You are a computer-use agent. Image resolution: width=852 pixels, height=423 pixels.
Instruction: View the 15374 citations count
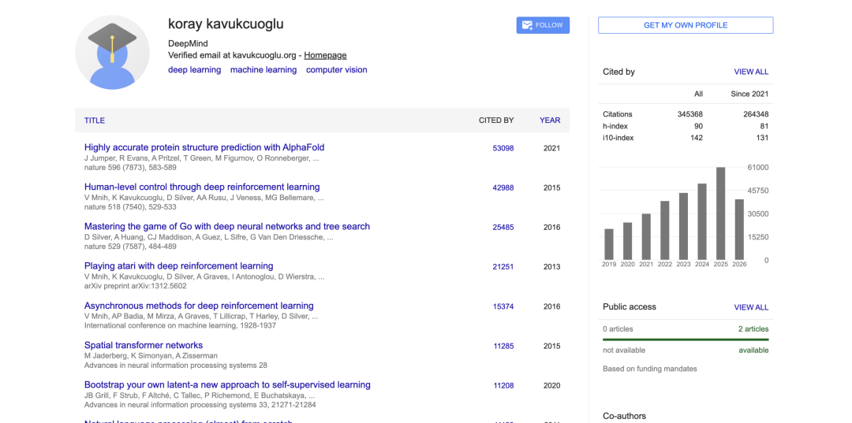pyautogui.click(x=503, y=306)
